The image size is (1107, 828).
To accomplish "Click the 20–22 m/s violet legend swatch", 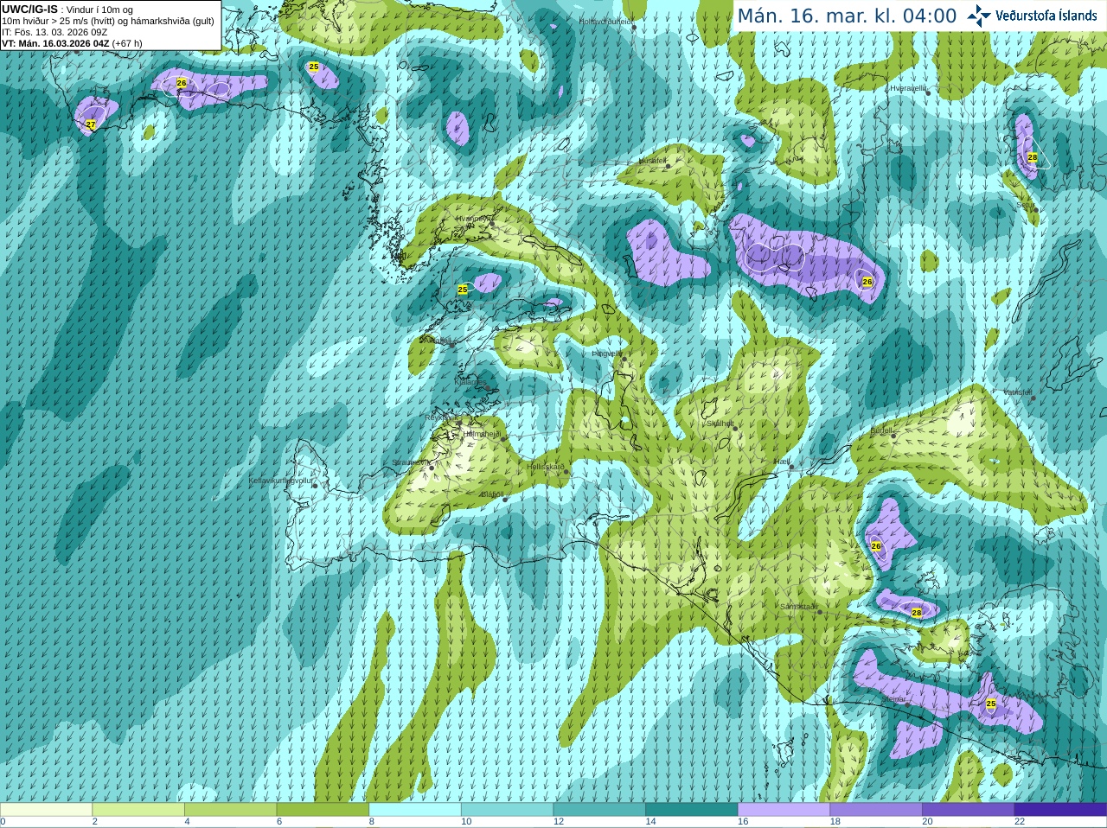I will pos(969,810).
